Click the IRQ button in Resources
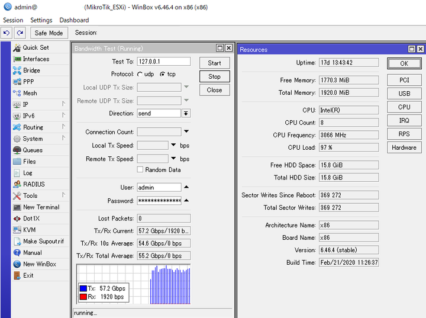The width and height of the screenshot is (426, 318). (404, 120)
